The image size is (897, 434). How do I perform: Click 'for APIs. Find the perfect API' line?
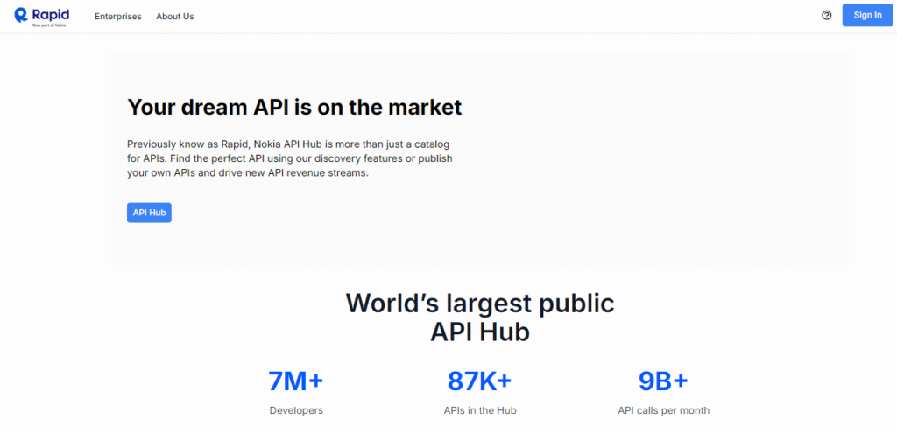289,157
